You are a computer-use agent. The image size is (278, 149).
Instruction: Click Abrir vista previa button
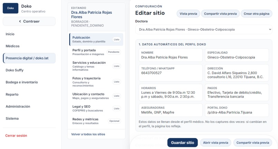pos(216,142)
